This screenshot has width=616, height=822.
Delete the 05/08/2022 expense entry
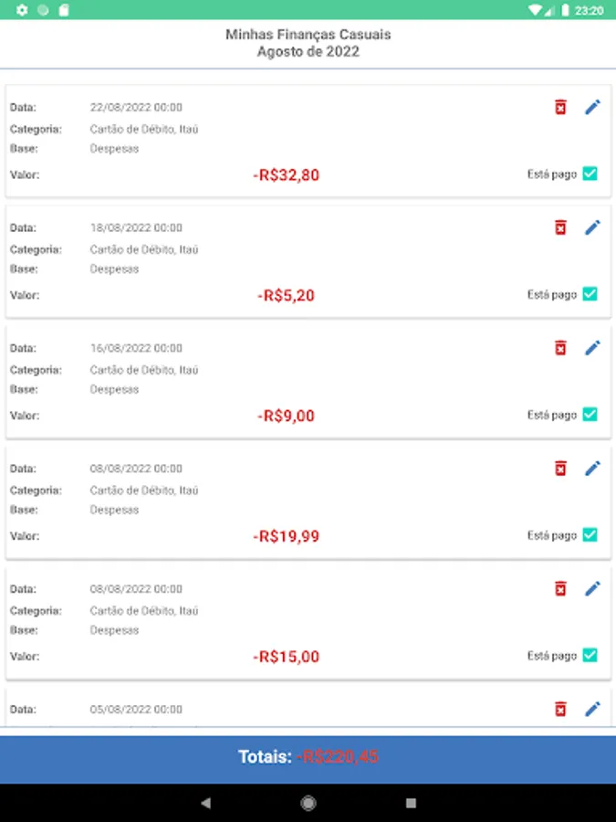click(x=560, y=709)
